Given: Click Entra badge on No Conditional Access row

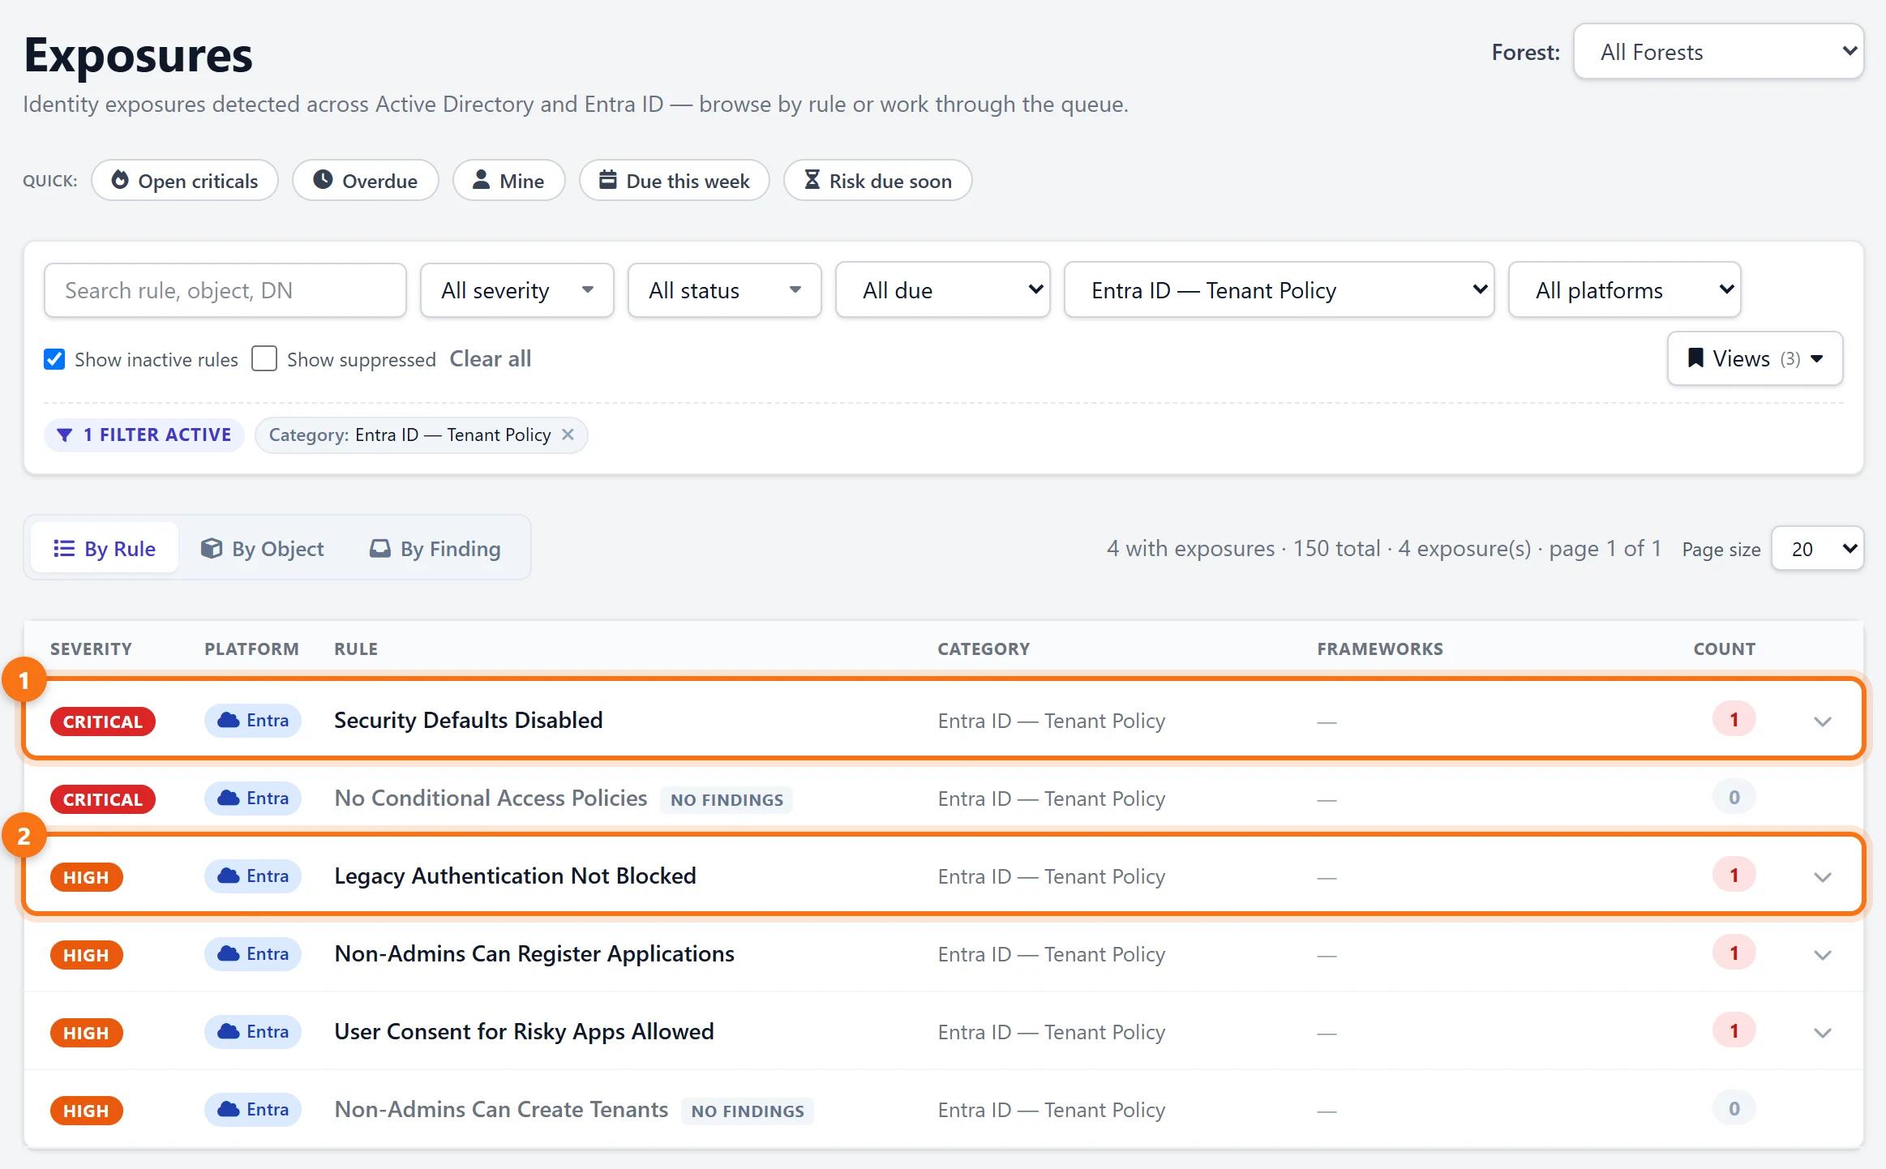Looking at the screenshot, I should tap(253, 798).
